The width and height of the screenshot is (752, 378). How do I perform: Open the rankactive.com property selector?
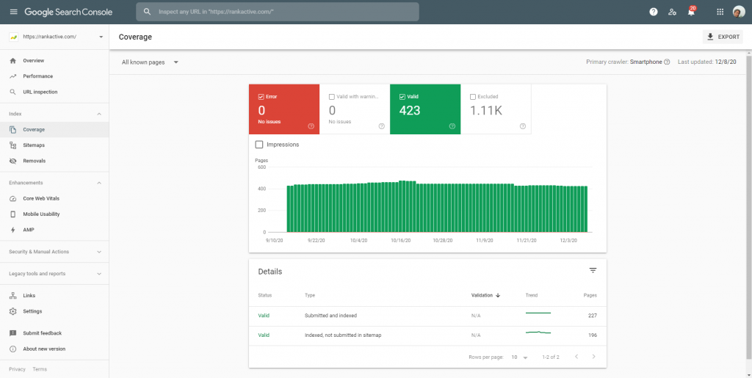click(57, 37)
